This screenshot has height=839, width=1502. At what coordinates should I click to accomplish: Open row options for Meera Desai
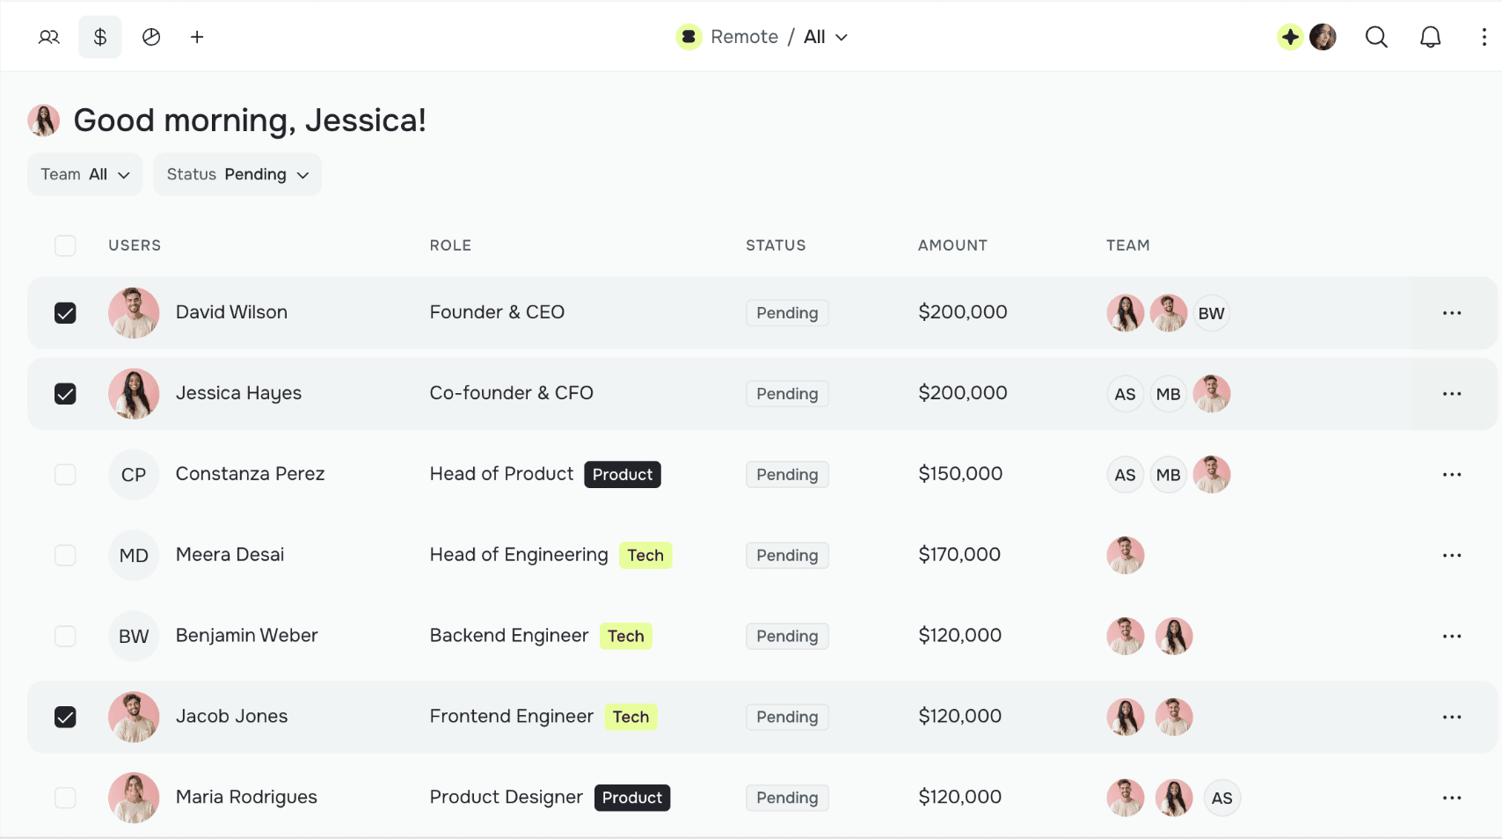1452,556
